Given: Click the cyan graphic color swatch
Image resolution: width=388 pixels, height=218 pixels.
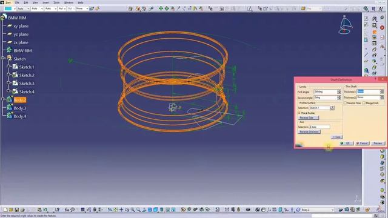Looking at the screenshot, I should point(8,8).
